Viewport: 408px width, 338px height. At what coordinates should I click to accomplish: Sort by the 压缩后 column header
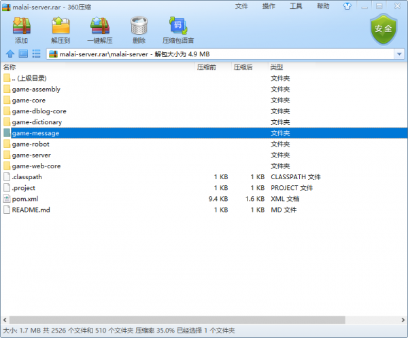[250, 67]
